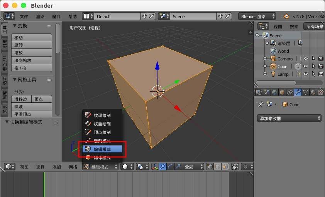The height and width of the screenshot is (197, 325).
Task: Click the scene icon in properties breadcrumb
Action: pyautogui.click(x=269, y=104)
